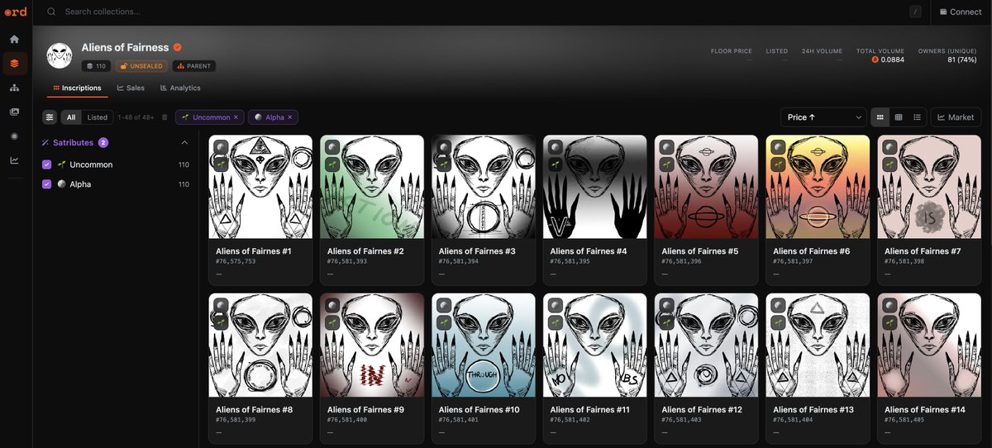Open Collections stack icon in sidebar

15,63
